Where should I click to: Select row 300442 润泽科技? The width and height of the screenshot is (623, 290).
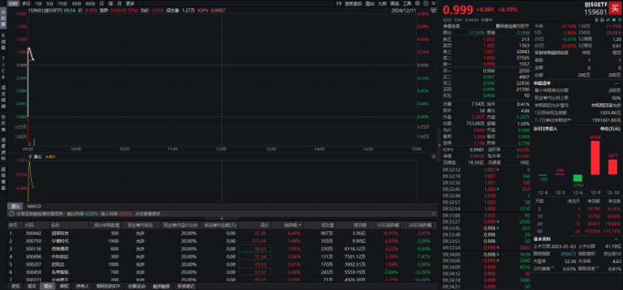[222, 233]
